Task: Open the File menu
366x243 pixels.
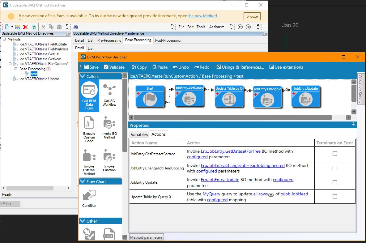Action: coord(181,27)
